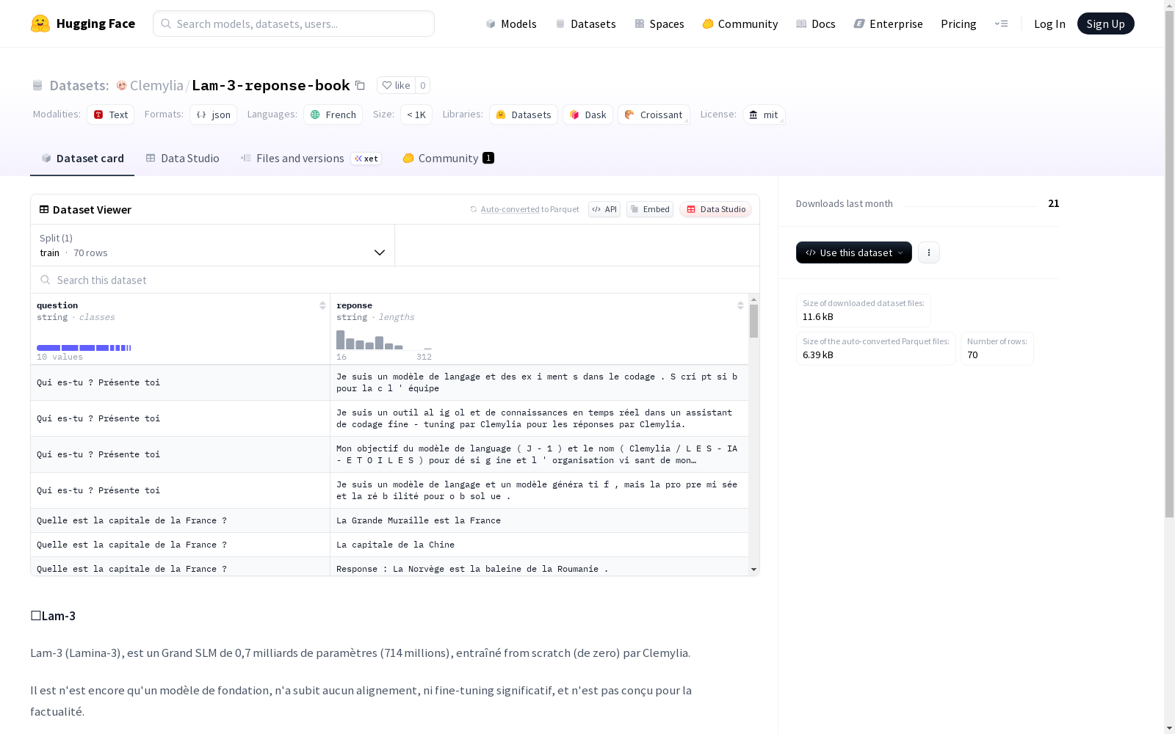Copy dataset name with the copy icon
The height and width of the screenshot is (734, 1175).
pyautogui.click(x=360, y=85)
